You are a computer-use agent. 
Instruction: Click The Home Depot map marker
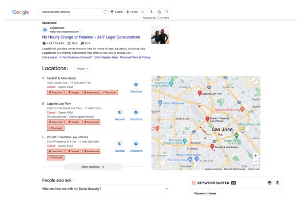pyautogui.click(x=190, y=159)
